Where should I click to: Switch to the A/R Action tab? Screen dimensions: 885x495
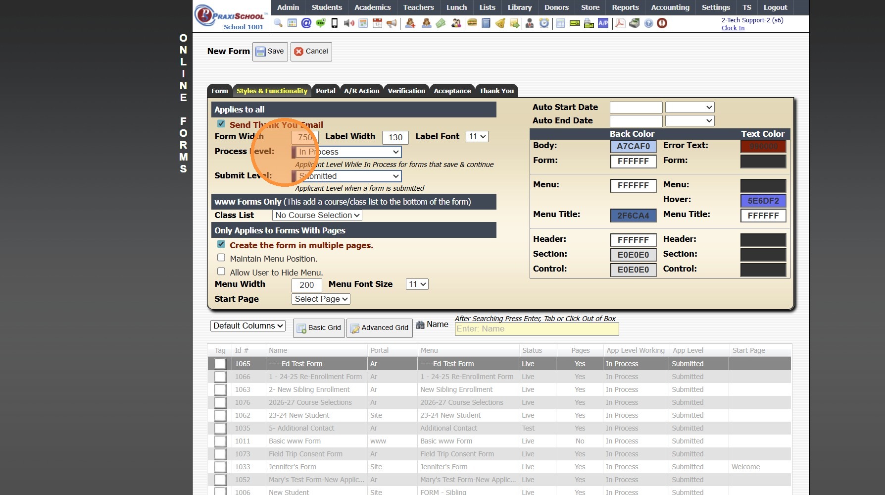pyautogui.click(x=361, y=91)
